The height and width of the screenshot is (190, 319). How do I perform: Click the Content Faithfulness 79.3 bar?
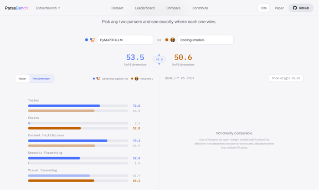[x=67, y=140]
